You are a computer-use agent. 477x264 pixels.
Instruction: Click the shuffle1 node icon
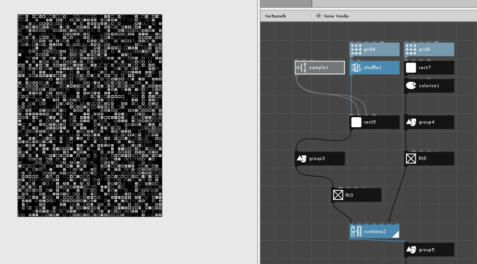point(356,68)
